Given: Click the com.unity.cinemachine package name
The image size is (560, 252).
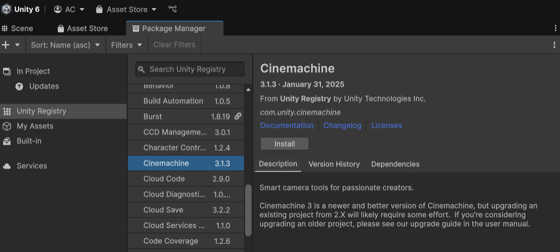Looking at the screenshot, I should (x=300, y=112).
